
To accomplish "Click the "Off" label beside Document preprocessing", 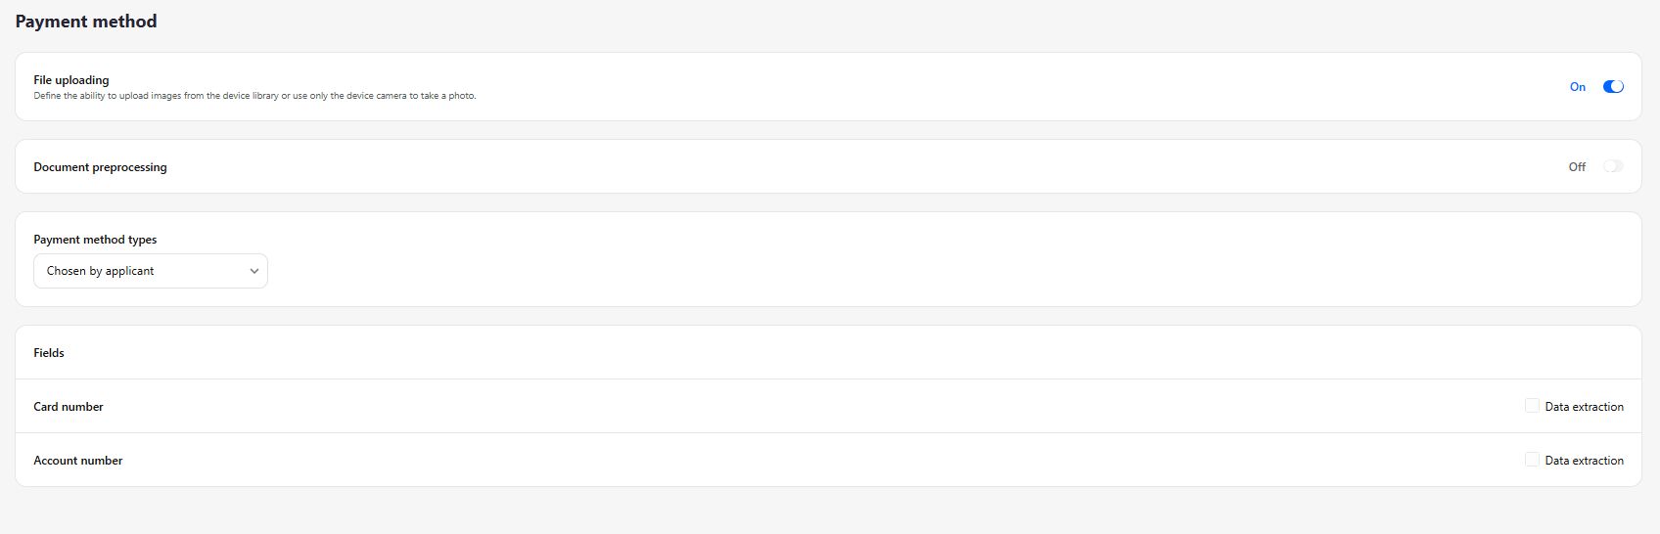I will (x=1576, y=167).
